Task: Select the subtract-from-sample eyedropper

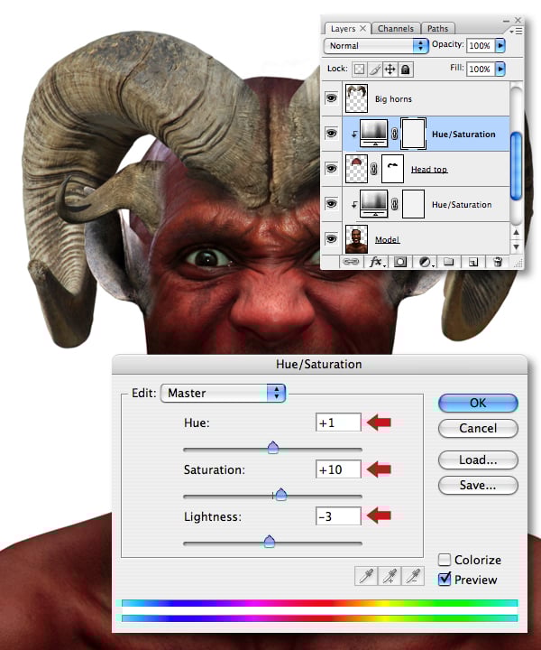Action: tap(413, 576)
